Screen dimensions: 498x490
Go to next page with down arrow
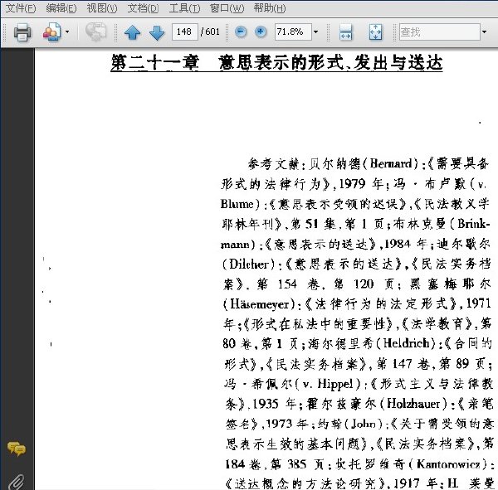click(x=157, y=32)
